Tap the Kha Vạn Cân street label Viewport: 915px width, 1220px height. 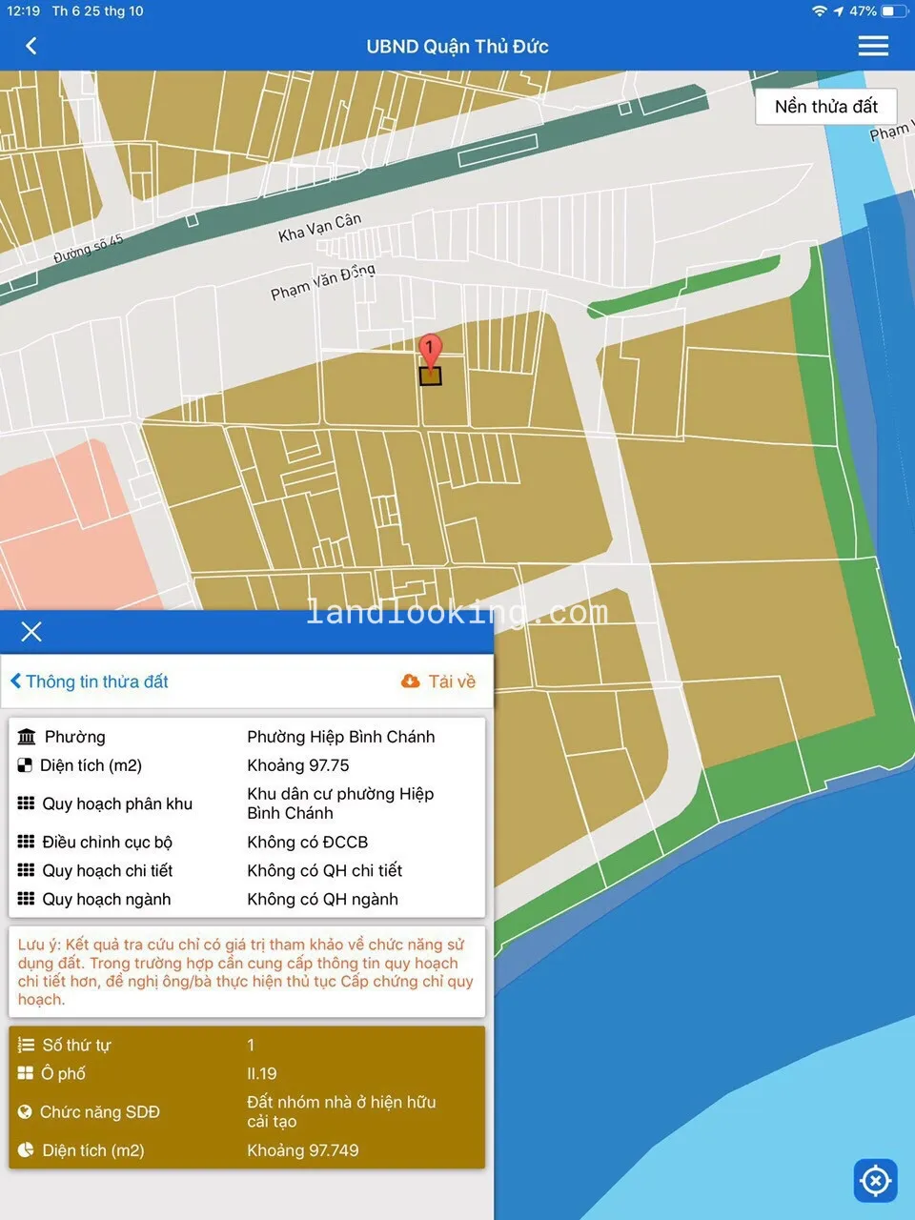point(319,227)
